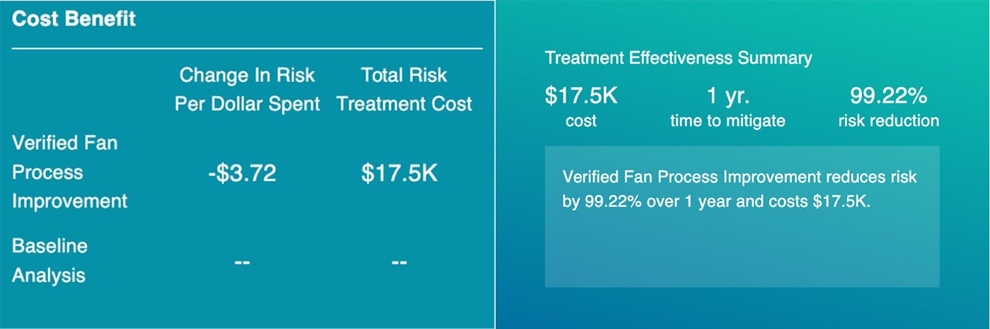Click the $17.5K value in the Cost Benefit table
990x329 pixels.
399,173
